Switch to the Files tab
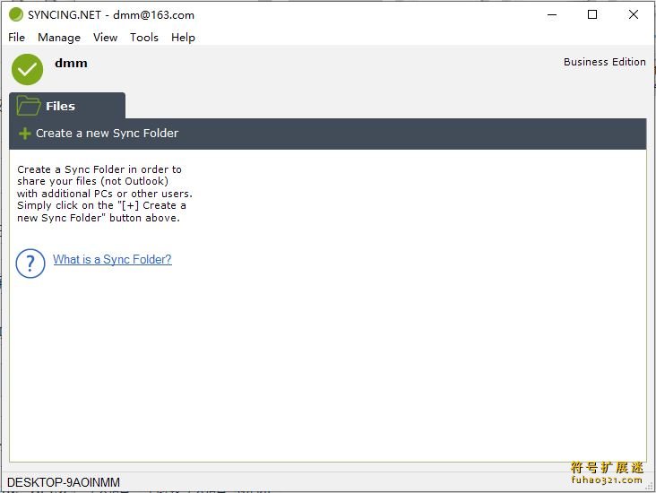 point(67,106)
